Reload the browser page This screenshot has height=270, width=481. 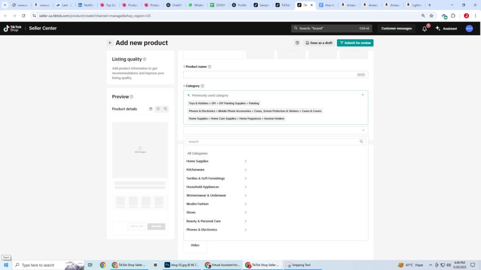point(23,15)
